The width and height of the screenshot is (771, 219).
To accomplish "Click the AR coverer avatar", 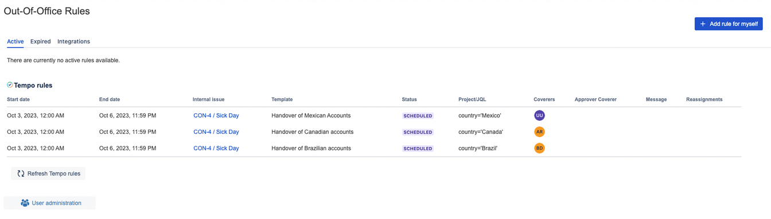I will pyautogui.click(x=539, y=132).
